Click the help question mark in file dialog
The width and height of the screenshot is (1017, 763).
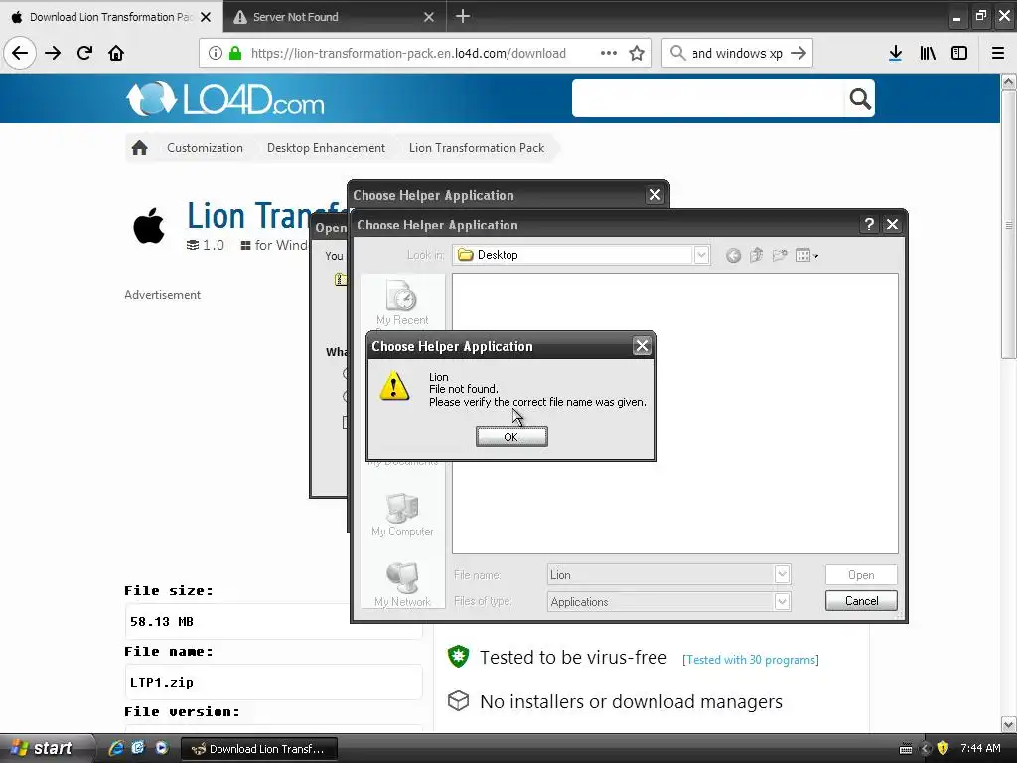click(x=869, y=225)
